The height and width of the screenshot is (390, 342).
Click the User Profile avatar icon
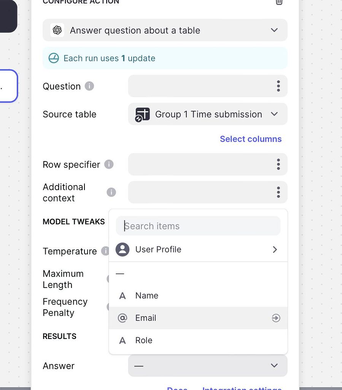point(122,249)
